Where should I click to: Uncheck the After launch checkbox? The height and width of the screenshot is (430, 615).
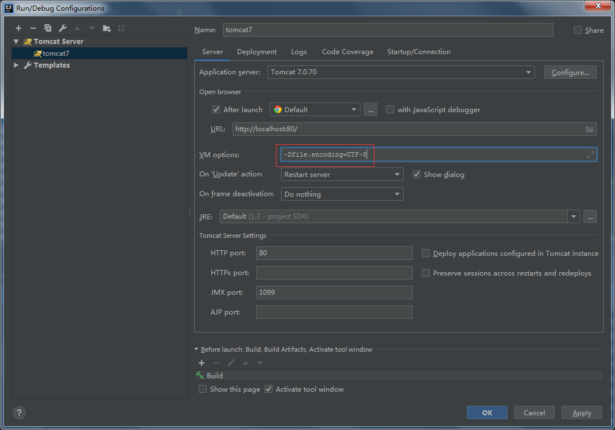(x=216, y=109)
